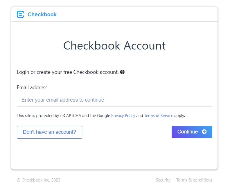Open the Terms of Service link
Screen dimensions: 239x196
click(159, 115)
